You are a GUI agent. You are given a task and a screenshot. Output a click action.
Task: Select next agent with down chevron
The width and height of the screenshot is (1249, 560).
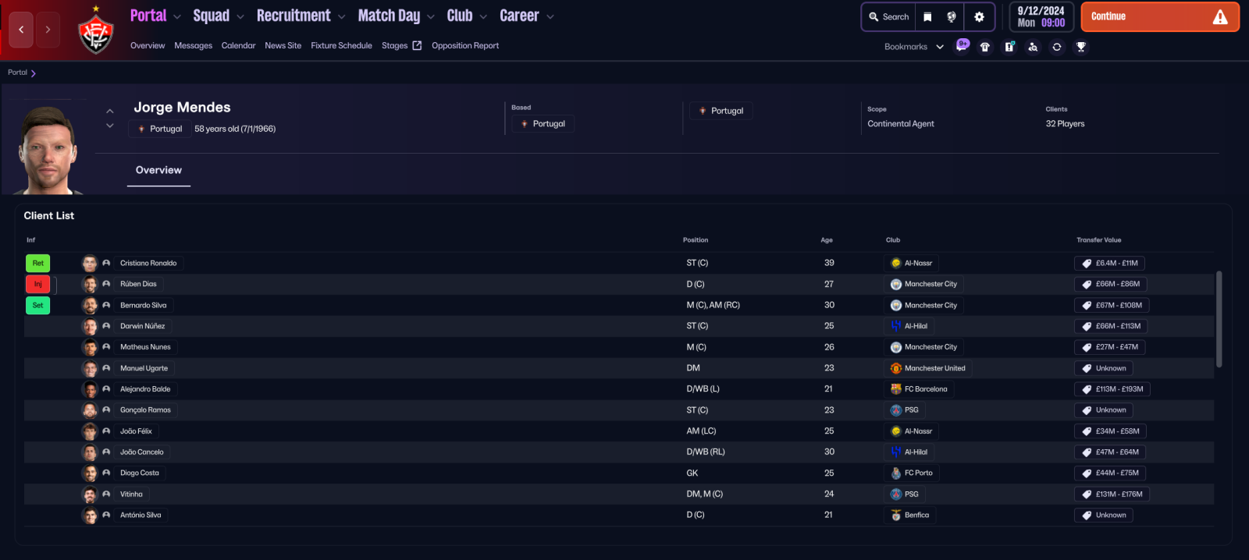tap(110, 126)
